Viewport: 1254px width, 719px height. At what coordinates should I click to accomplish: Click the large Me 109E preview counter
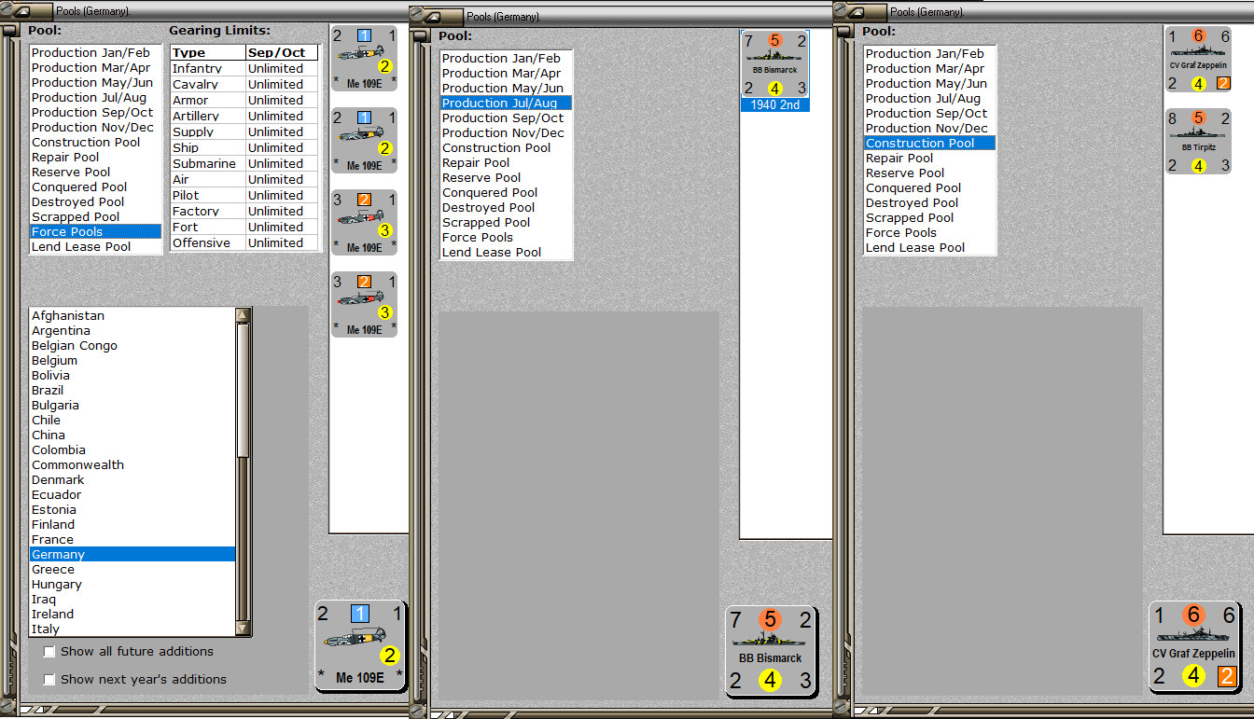click(360, 645)
